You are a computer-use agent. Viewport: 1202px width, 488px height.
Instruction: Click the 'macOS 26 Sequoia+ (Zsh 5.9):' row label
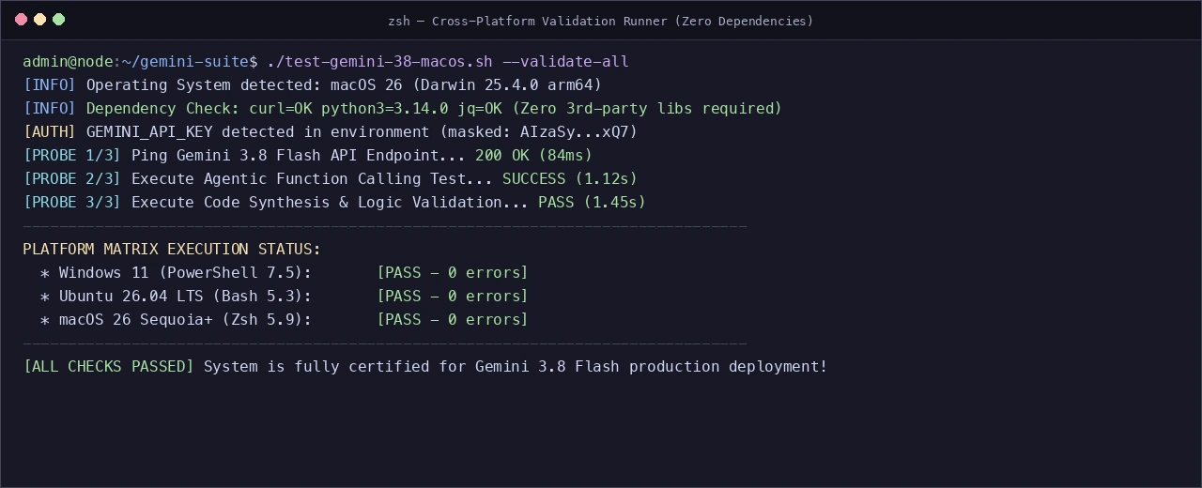pos(186,320)
